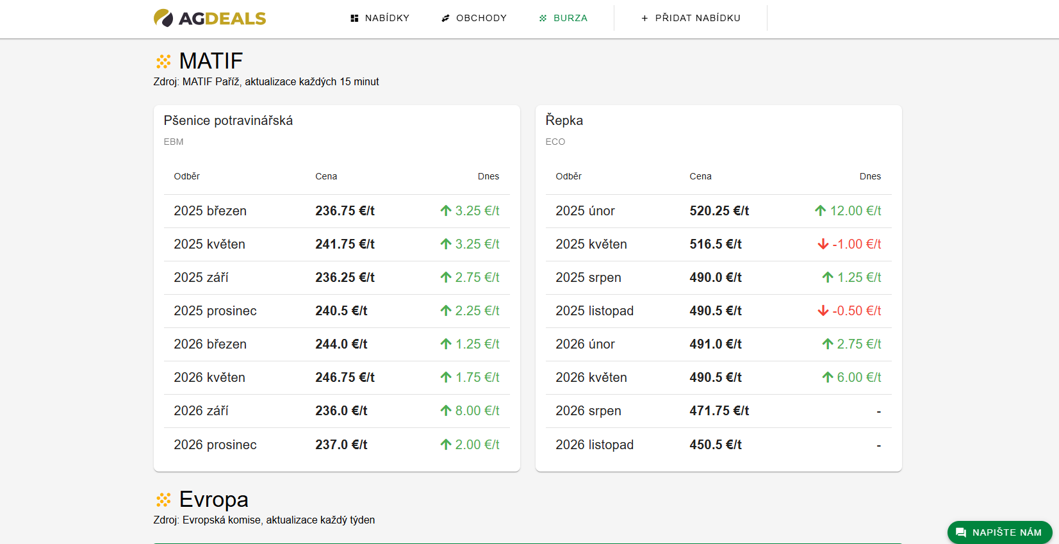The height and width of the screenshot is (544, 1059).
Task: Click the Pšenice potravinářská card title
Action: pos(228,120)
